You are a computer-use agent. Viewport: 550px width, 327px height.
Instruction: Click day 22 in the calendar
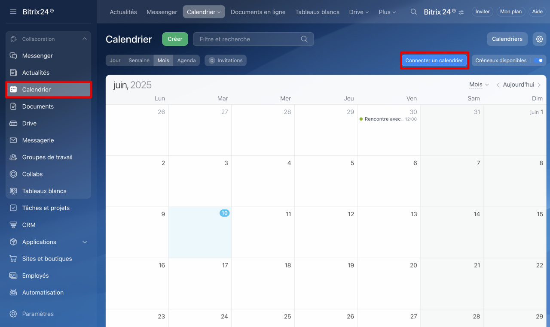(x=515, y=283)
